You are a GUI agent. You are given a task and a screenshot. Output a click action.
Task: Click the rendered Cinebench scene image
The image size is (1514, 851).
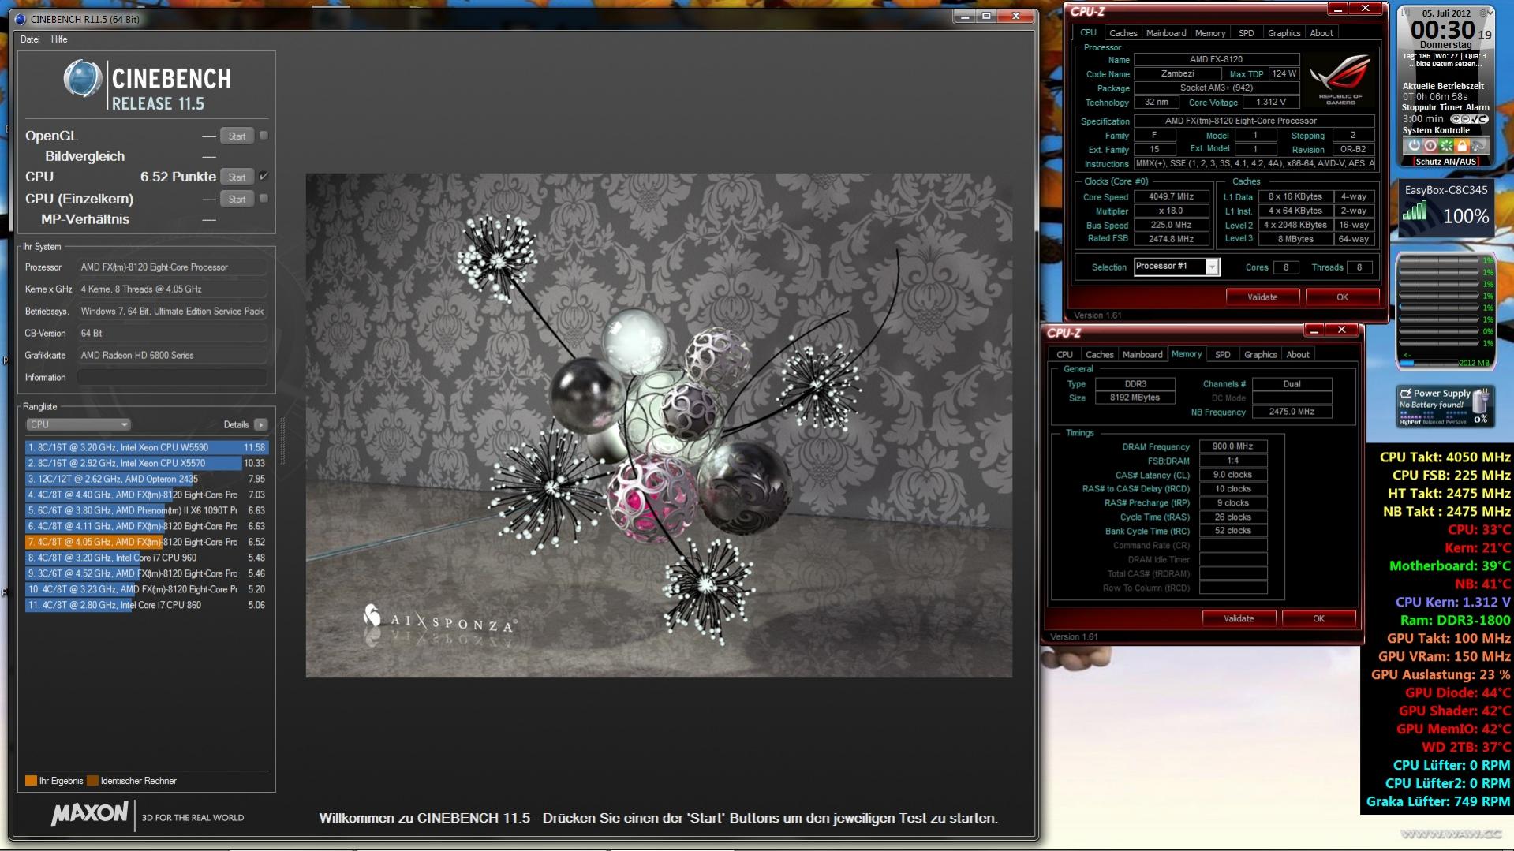click(x=659, y=425)
